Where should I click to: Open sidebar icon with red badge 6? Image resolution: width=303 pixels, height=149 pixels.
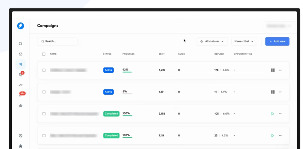click(21, 74)
